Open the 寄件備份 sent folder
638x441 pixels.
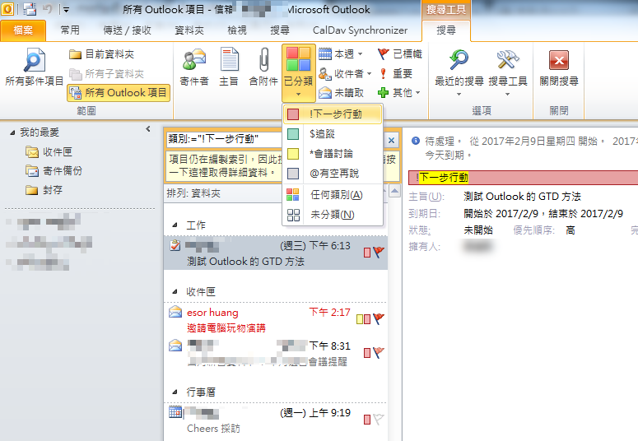[x=54, y=171]
